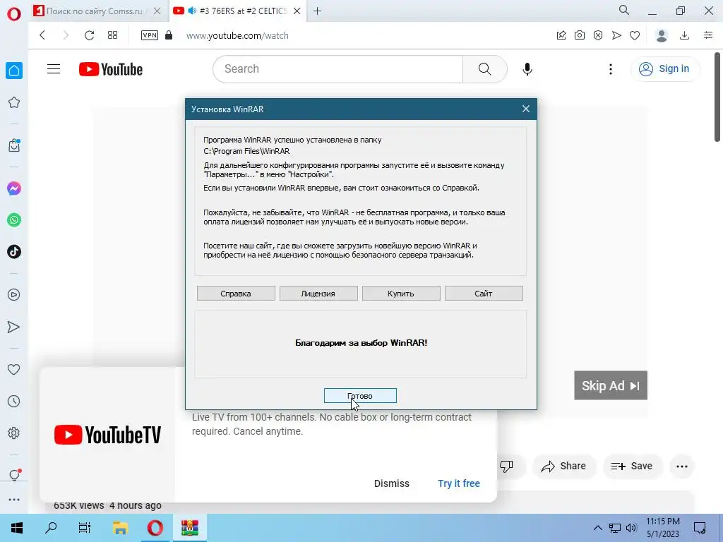The image size is (723, 542).
Task: Show hidden system tray icons chevron
Action: 597,528
